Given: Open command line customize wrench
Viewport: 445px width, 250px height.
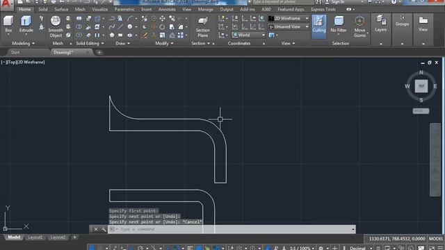Looking at the screenshot, I should pyautogui.click(x=104, y=229).
